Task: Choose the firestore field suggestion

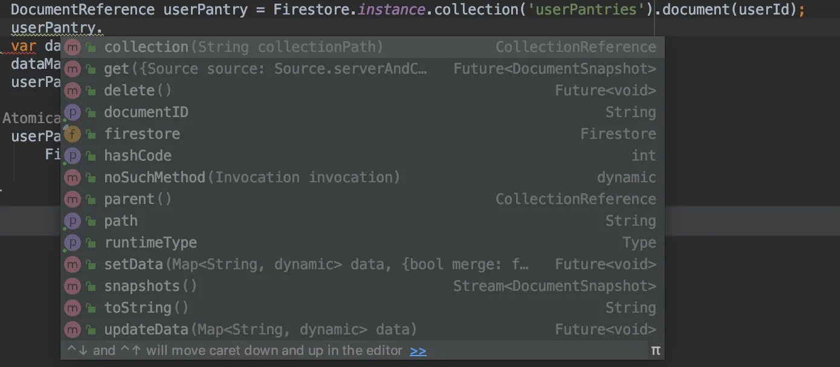Action: (363, 134)
